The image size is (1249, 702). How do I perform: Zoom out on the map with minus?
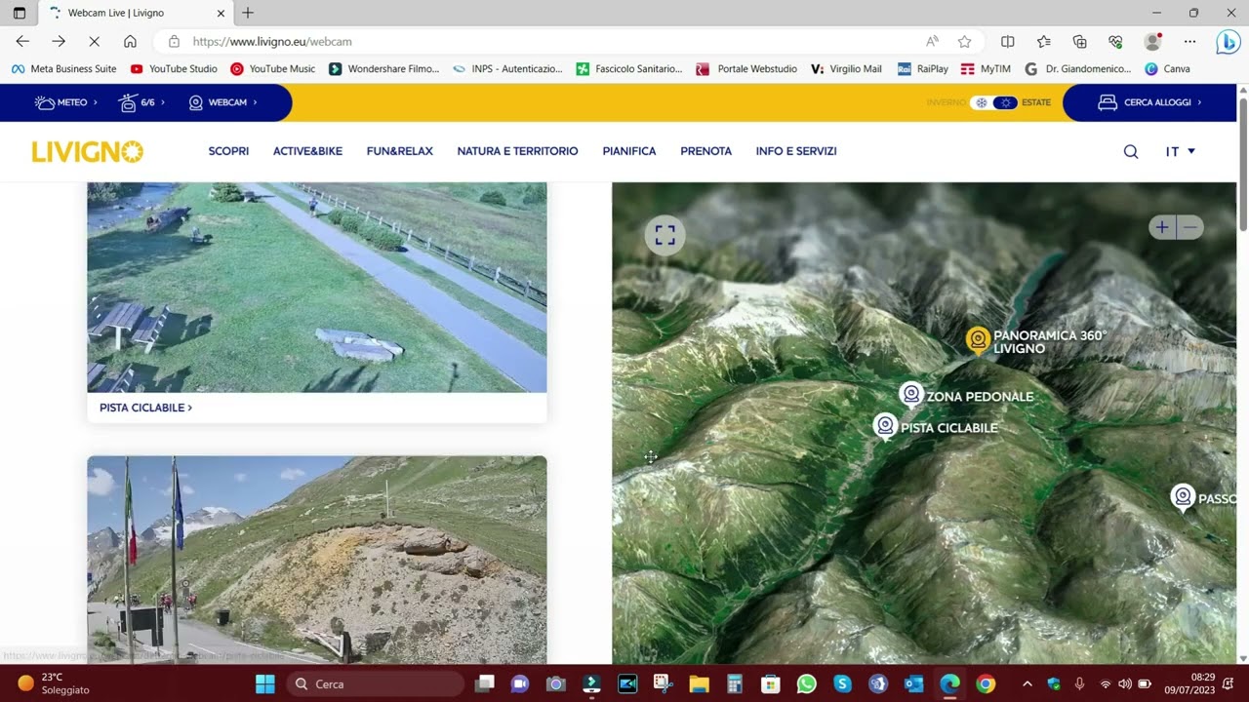(1189, 228)
